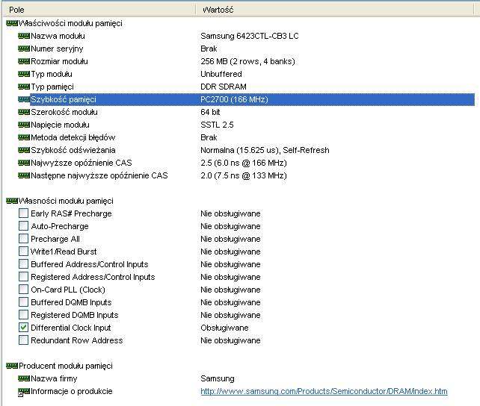Tick the On-Card PLL (Clock) checkbox
The width and height of the screenshot is (480, 406).
24,290
